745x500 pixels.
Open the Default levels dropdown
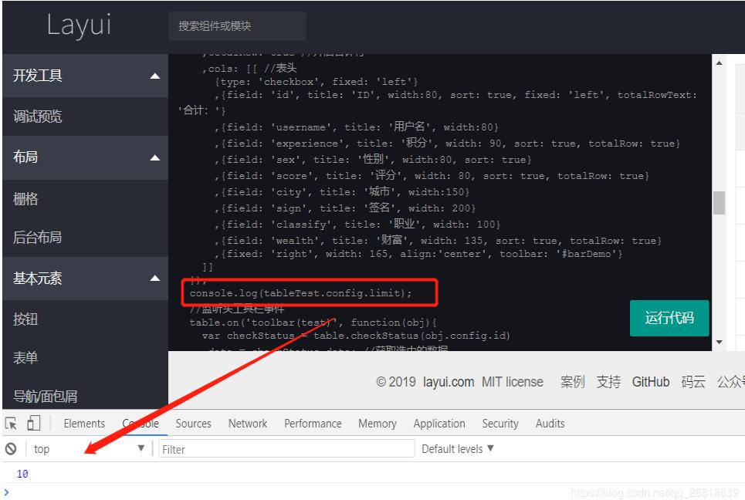[x=458, y=449]
